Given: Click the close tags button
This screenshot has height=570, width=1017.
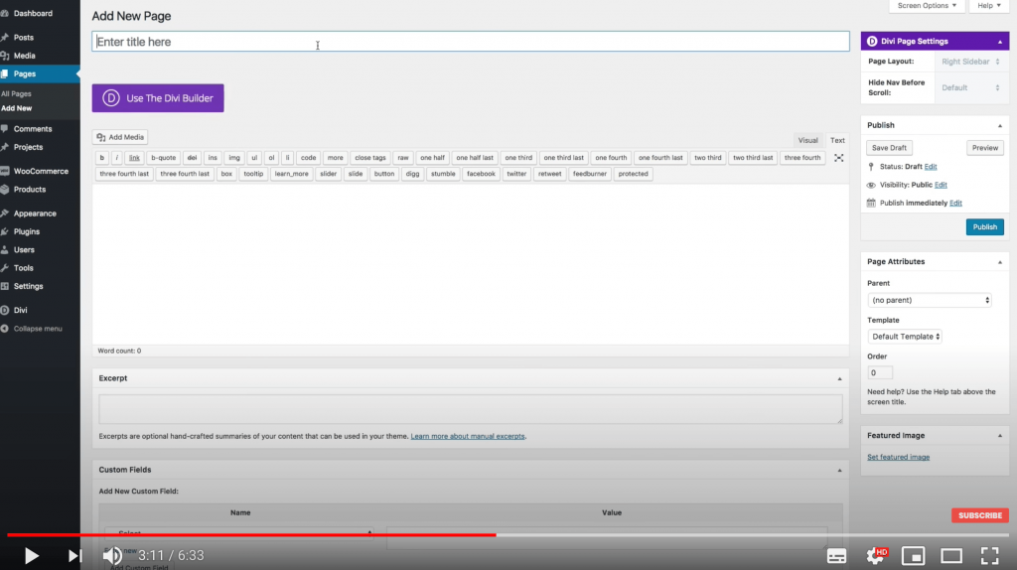Looking at the screenshot, I should [370, 158].
